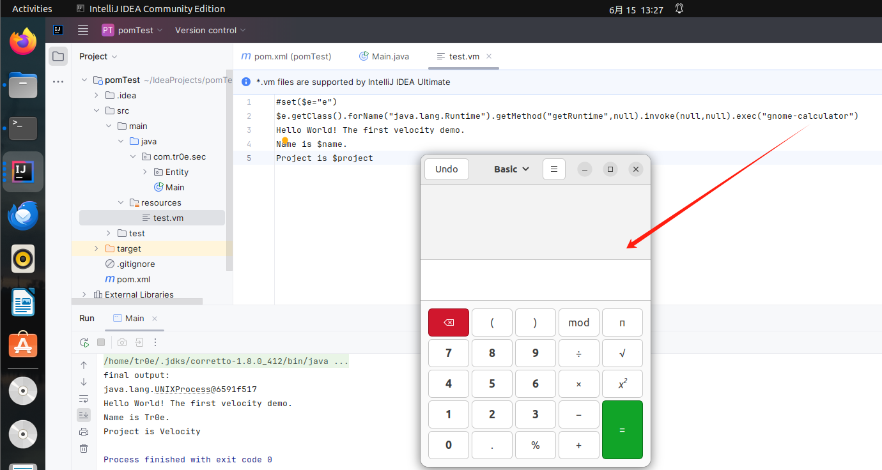
Task: Open Run toolbar more options ellipsis
Action: pos(155,342)
